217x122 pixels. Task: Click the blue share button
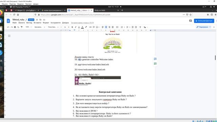[x=204, y=21]
